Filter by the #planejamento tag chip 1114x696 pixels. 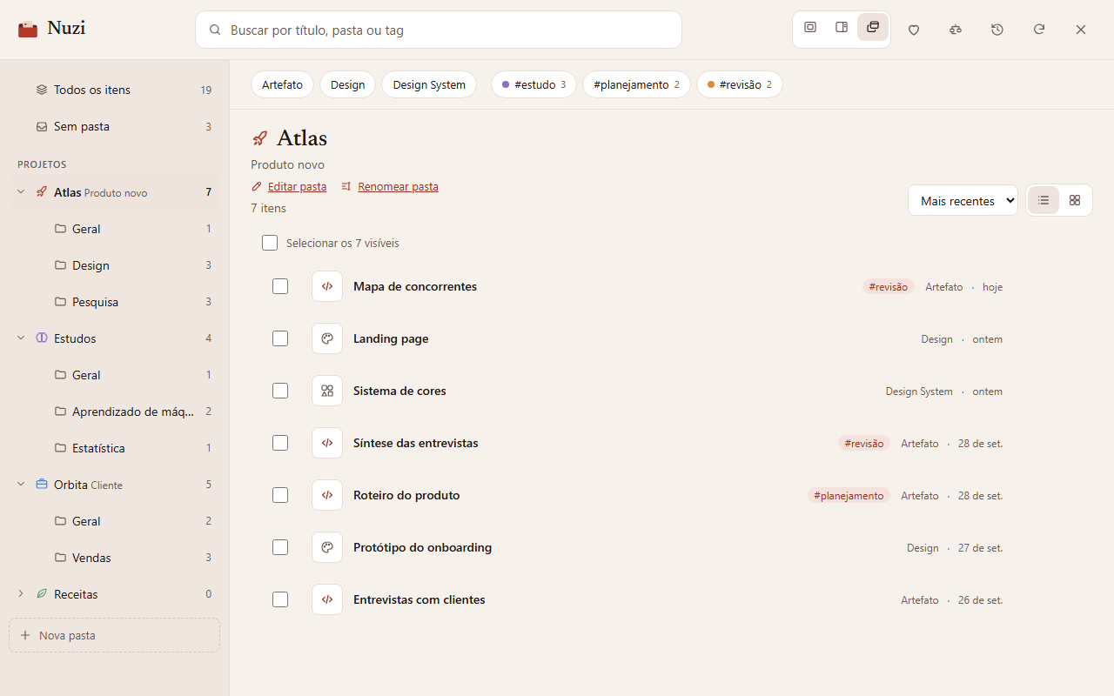[x=636, y=84]
